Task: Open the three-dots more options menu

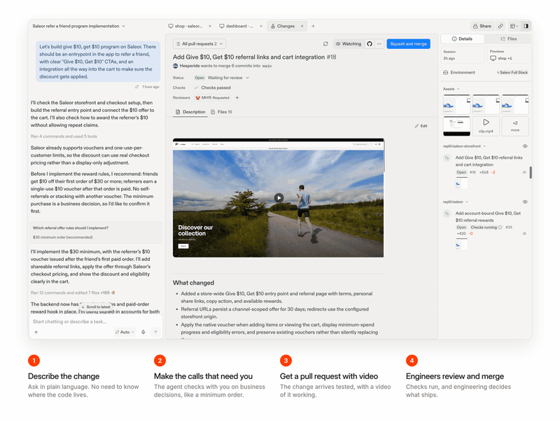Action: click(x=379, y=44)
